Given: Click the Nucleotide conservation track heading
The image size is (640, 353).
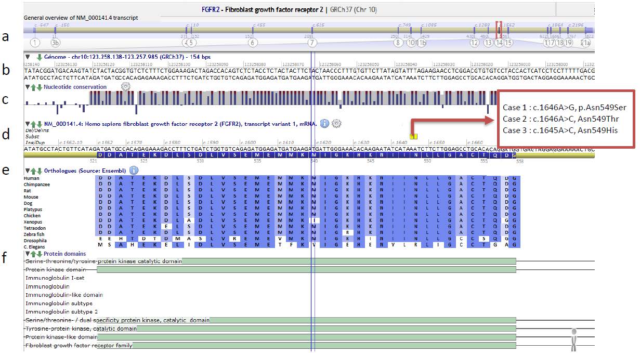Looking at the screenshot, I should coord(75,87).
